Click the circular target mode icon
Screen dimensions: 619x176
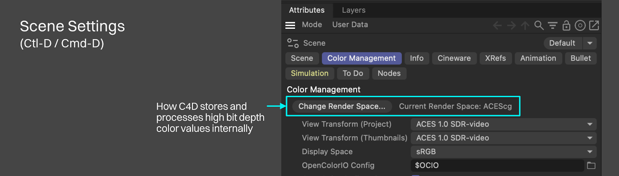click(x=580, y=25)
